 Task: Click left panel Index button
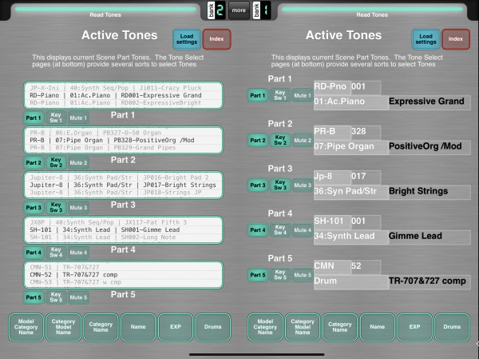click(x=216, y=39)
